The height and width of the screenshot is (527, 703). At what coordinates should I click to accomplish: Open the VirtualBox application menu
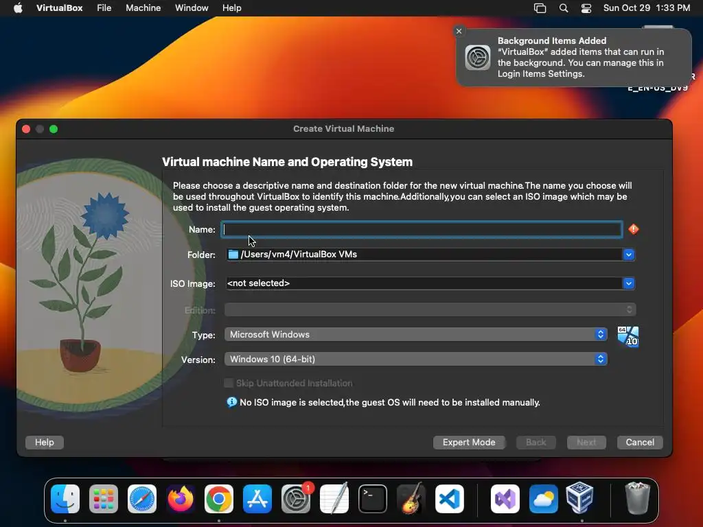click(x=59, y=8)
